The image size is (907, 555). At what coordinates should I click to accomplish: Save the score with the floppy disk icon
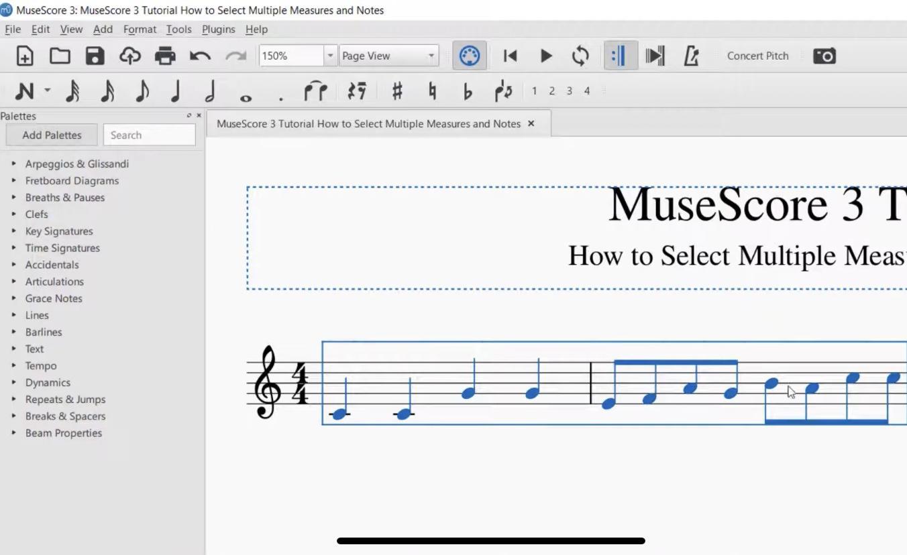click(95, 56)
